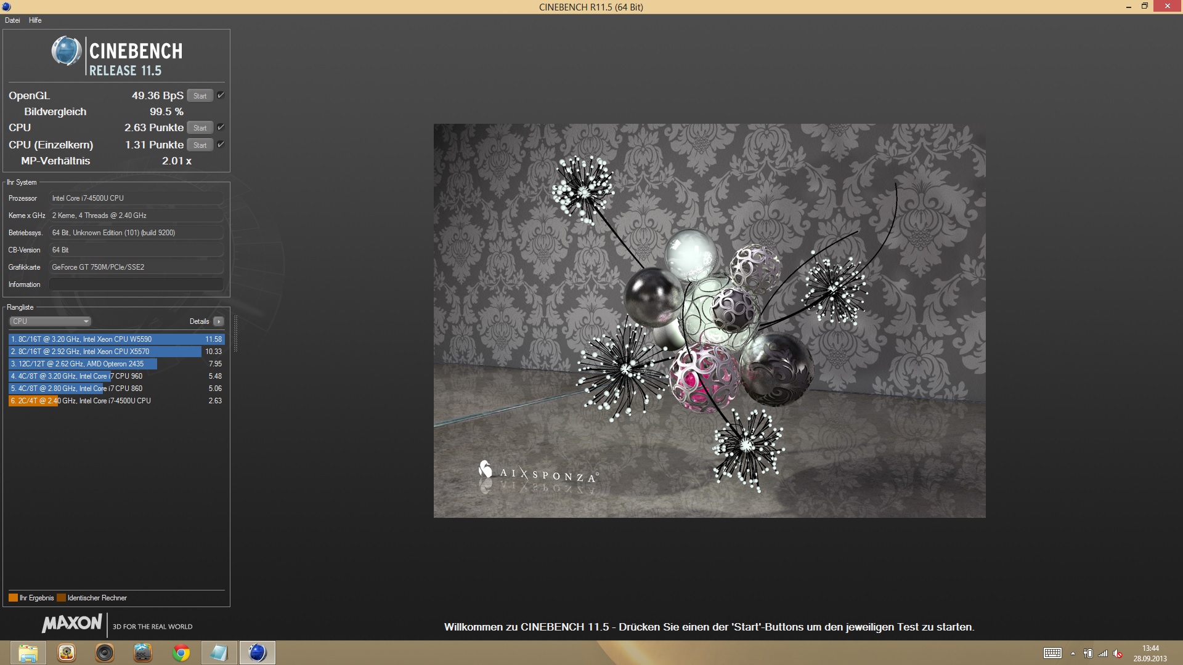Close the Cinebench window
1183x665 pixels.
click(x=1168, y=6)
